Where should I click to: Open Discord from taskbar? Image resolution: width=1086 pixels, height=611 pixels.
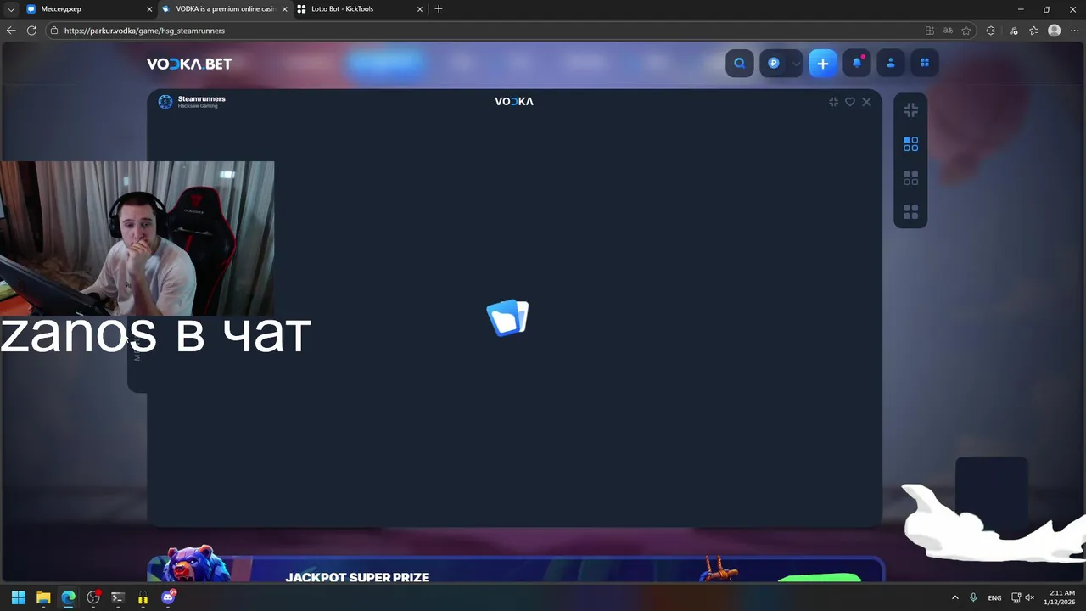click(168, 597)
